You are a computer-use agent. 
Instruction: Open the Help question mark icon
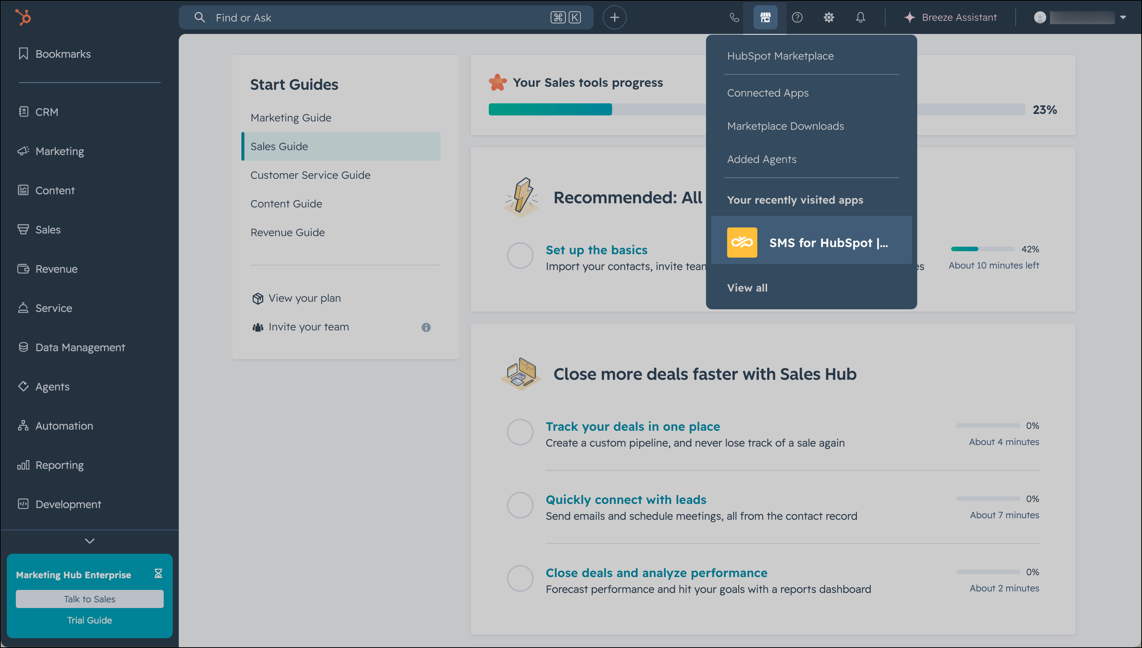pos(797,17)
